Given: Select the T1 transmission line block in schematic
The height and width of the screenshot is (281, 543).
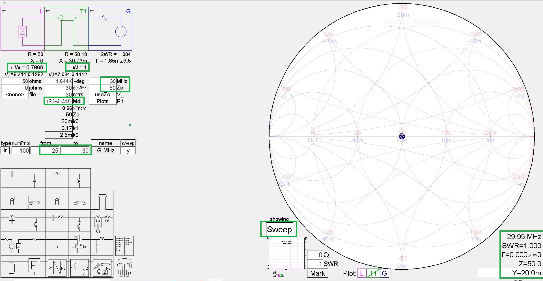Looking at the screenshot, I should (66, 29).
